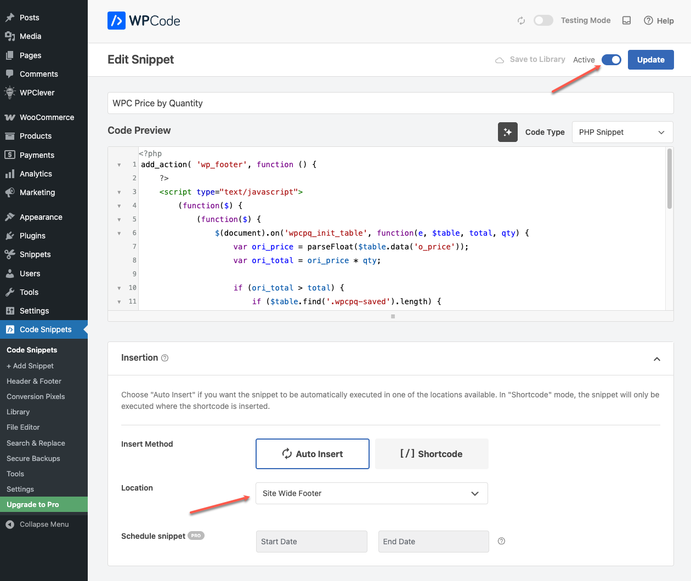
Task: Click the Collapse Menu arrow icon
Action: 10,525
